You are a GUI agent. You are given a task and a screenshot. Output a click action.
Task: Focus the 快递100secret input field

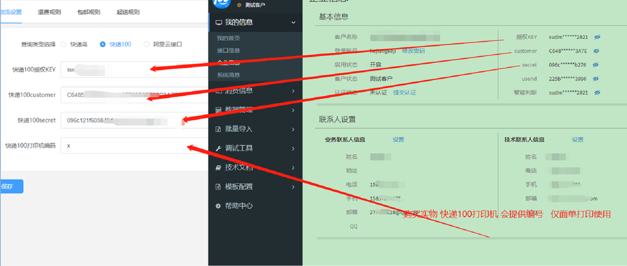pyautogui.click(x=134, y=120)
